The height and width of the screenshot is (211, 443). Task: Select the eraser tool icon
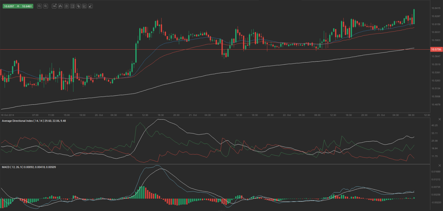(91, 6)
